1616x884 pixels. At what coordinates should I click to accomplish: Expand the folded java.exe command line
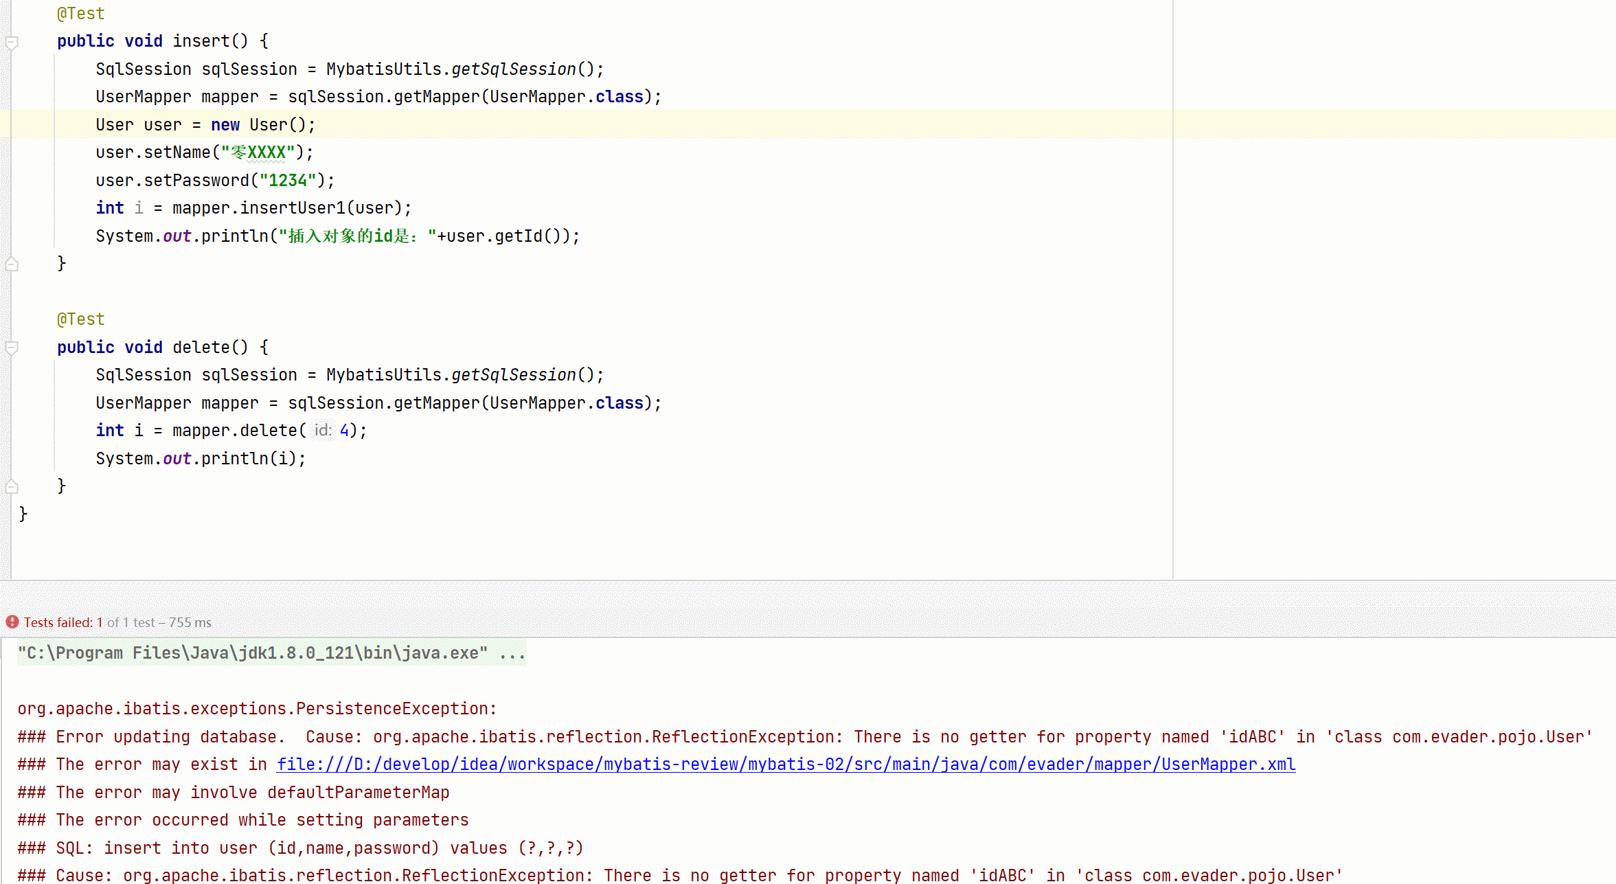(512, 653)
